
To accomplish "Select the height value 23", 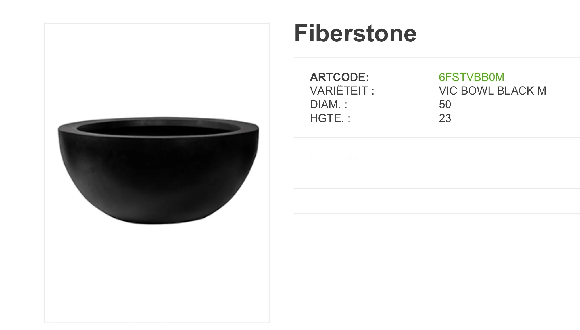I will pos(445,118).
